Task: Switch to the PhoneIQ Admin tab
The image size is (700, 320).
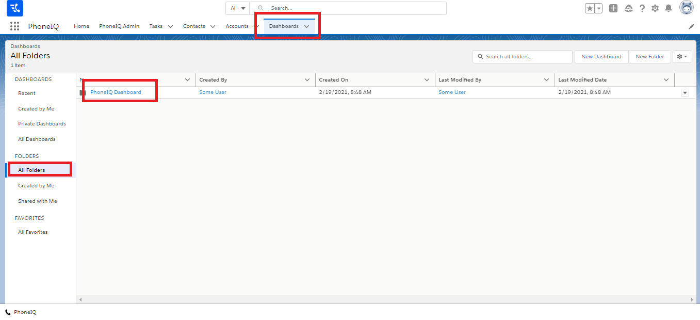Action: click(x=119, y=26)
